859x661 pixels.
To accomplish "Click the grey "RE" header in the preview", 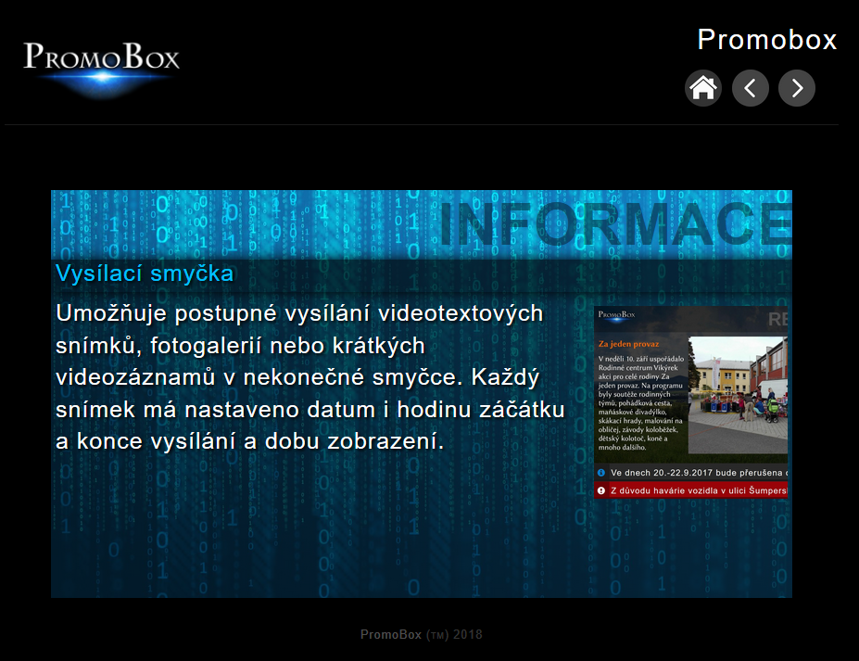I will click(x=777, y=320).
